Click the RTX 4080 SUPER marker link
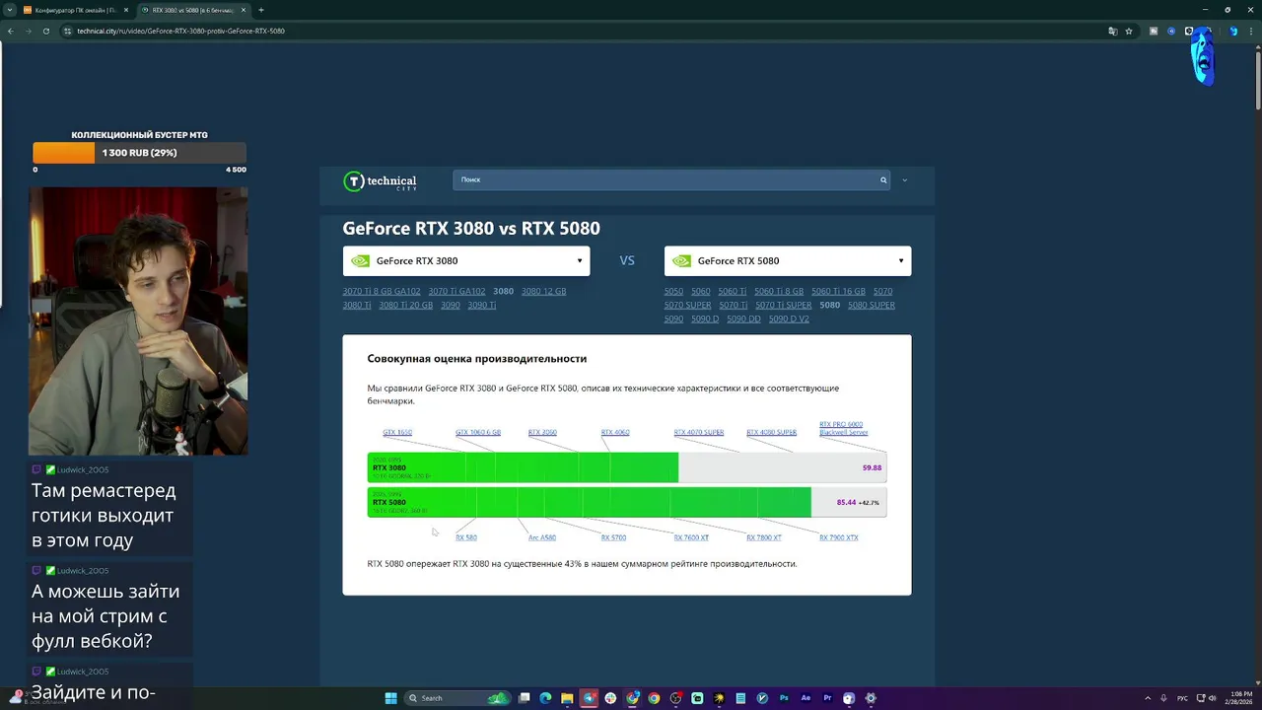Viewport: 1262px width, 710px height. [x=771, y=432]
